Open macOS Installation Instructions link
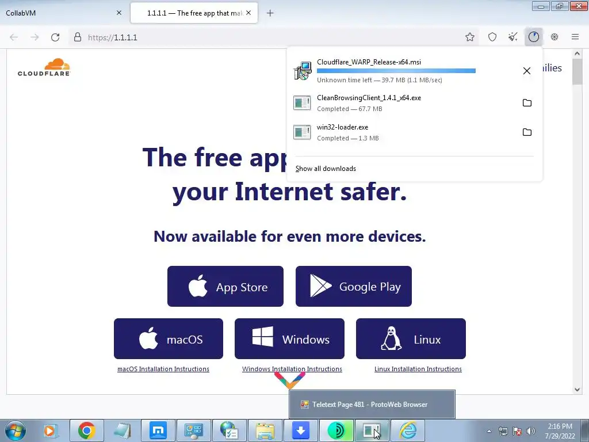The image size is (589, 442). [x=163, y=369]
